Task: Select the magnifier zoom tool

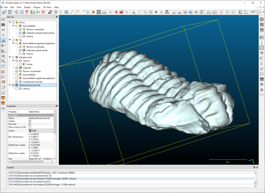Action: [x=3, y=61]
